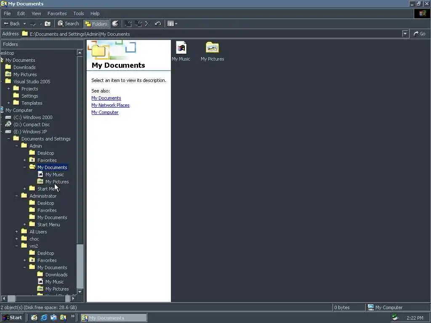Click Show Desktop quick launch icon
Viewport: 431px width, 323px height.
click(34, 318)
